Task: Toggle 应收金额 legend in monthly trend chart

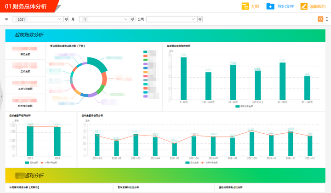Action: point(192,163)
